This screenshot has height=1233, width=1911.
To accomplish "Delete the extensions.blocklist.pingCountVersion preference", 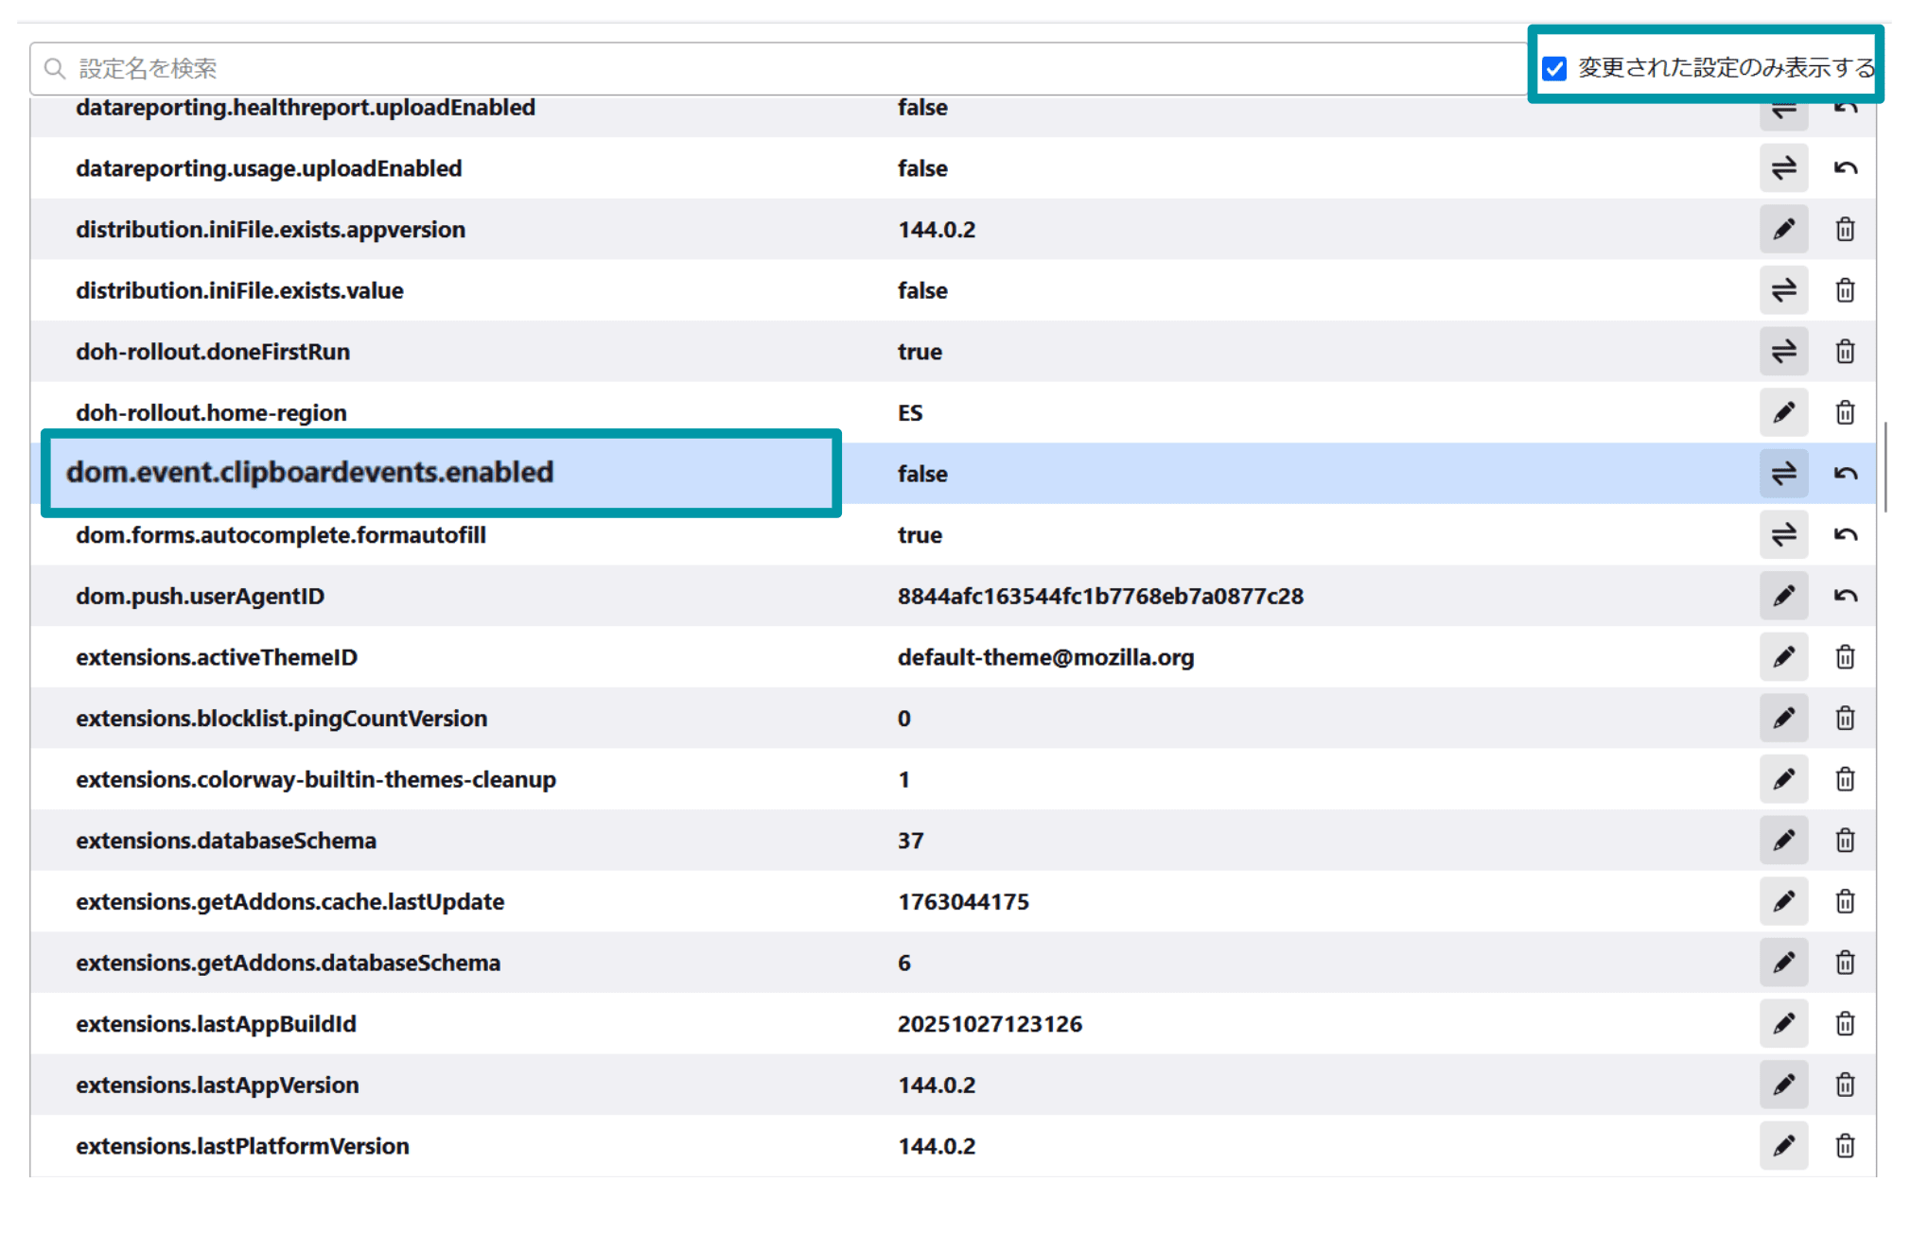I will pyautogui.click(x=1845, y=718).
